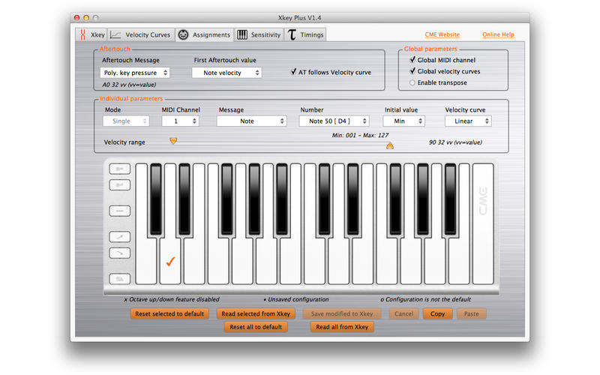Click the 'Unsaved configuration' legend text
This screenshot has height=375, width=600.
(x=298, y=299)
